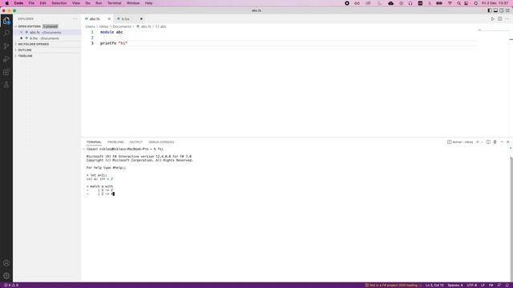Click Ln 3, Col 13 cursor position status
Viewport: 513px width, 288px height.
click(x=434, y=285)
